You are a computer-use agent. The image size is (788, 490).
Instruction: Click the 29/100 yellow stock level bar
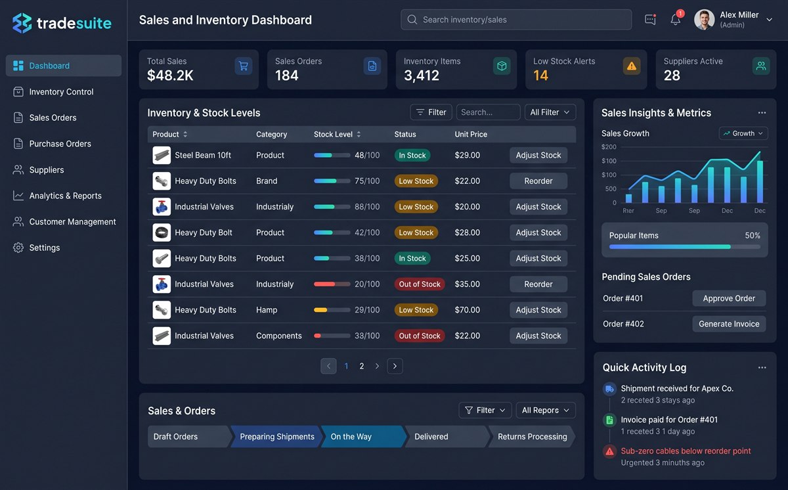332,310
